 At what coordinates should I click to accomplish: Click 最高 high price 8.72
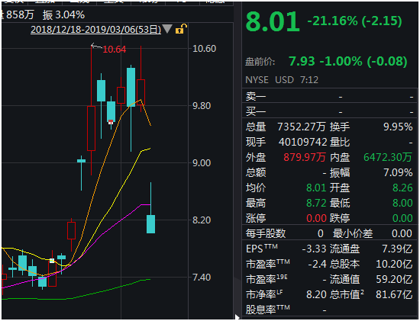[316, 203]
